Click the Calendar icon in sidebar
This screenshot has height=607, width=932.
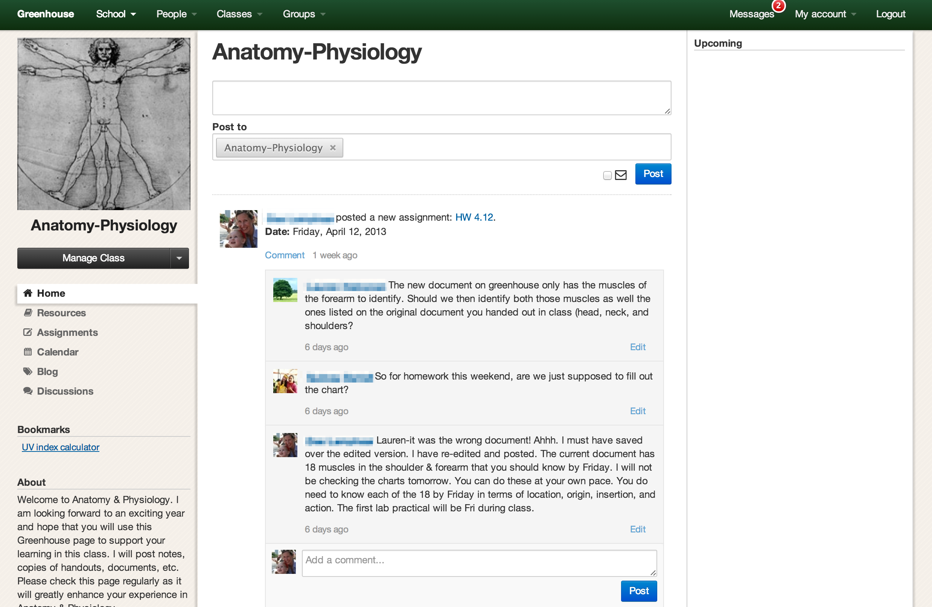pos(27,352)
